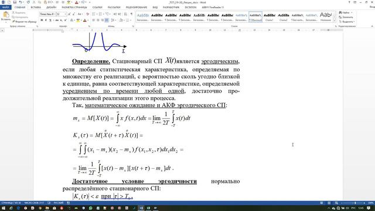Switch to the ABBYY FineReader 11 tab

tap(213, 8)
